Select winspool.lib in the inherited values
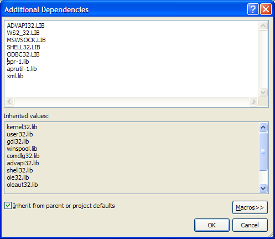This screenshot has width=275, height=239. (22, 149)
